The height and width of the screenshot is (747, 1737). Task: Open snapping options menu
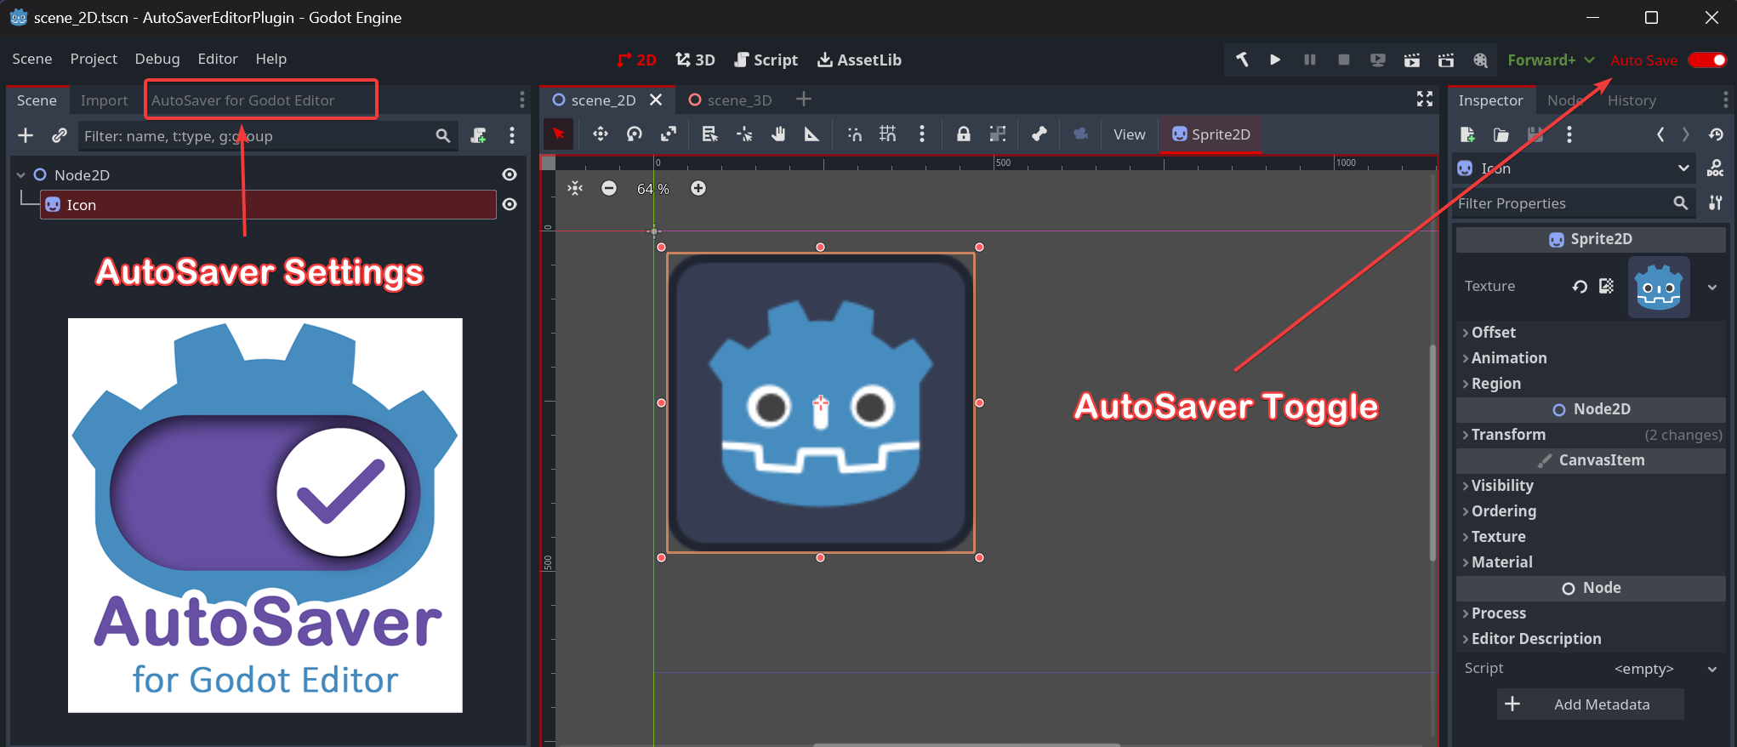922,134
